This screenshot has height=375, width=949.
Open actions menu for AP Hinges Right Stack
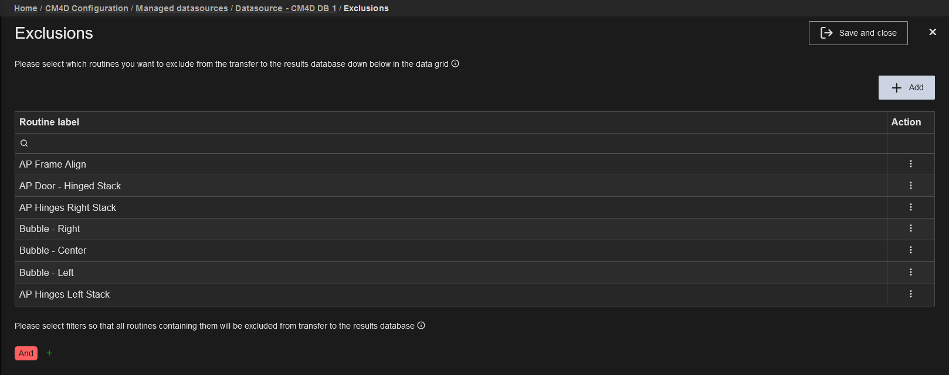(x=910, y=207)
